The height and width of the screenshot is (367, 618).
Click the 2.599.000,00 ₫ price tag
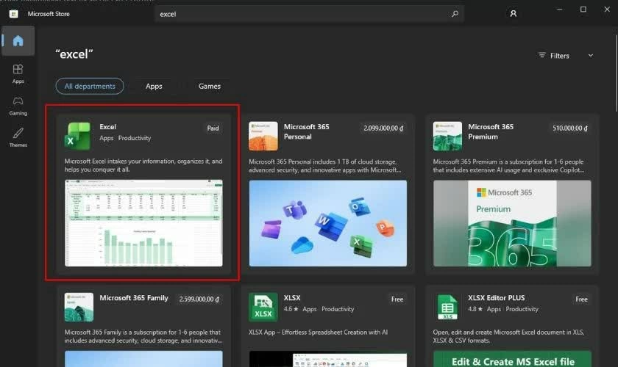click(x=199, y=299)
